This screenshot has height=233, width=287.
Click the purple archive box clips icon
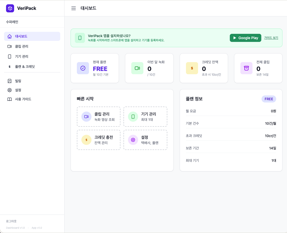click(246, 68)
